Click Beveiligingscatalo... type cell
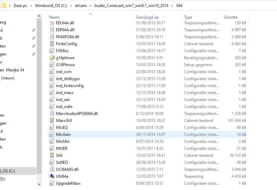This screenshot has height=190, width=277. [x=201, y=58]
